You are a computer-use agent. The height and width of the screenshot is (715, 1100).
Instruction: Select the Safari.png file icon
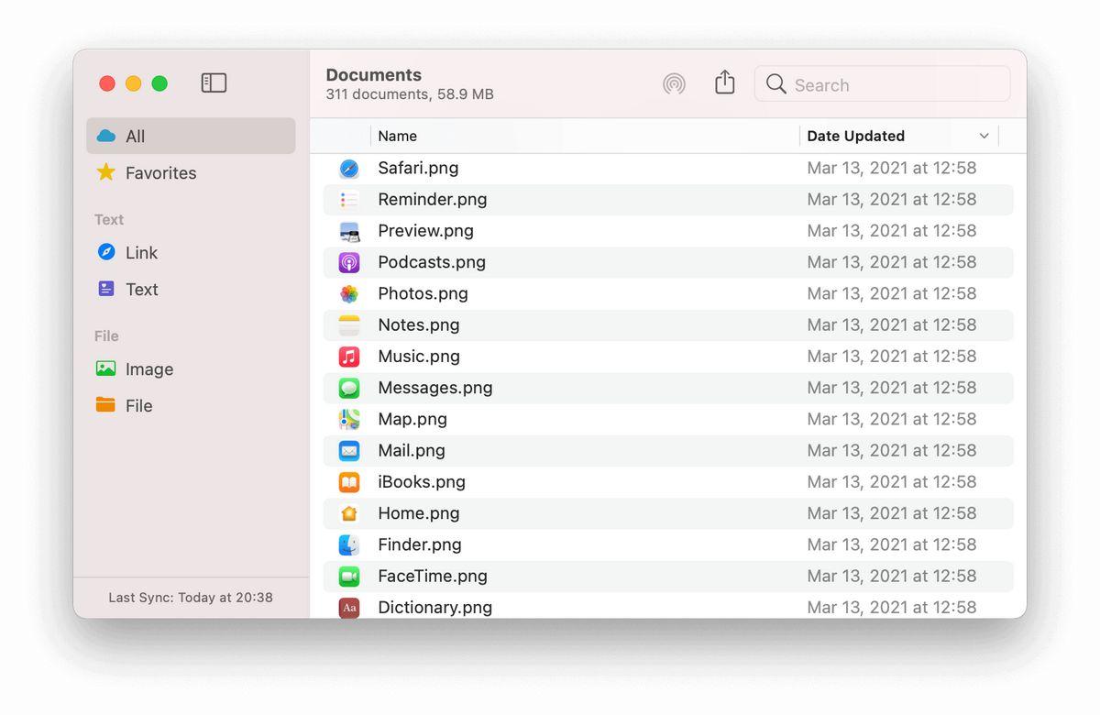coord(349,169)
